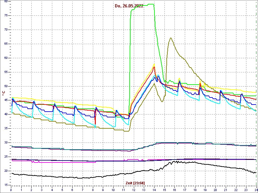
Task: Click hour '9' on the time axis
Action: (x=103, y=189)
